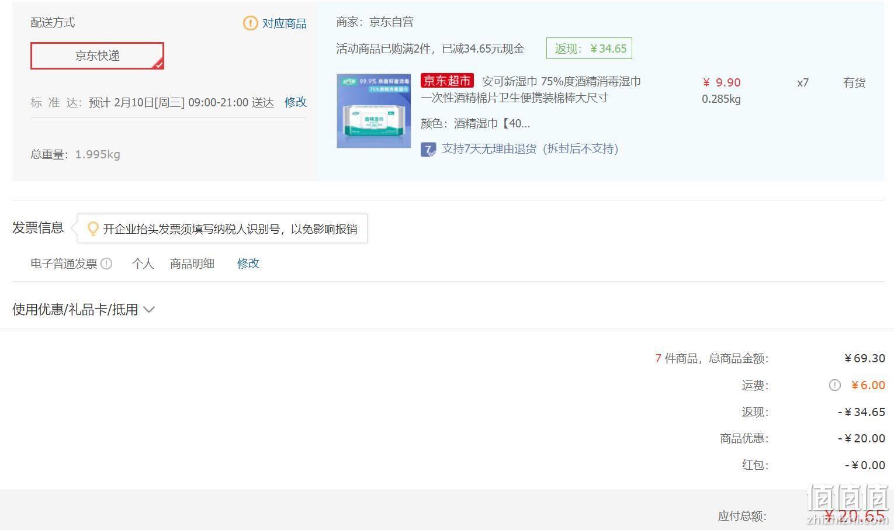Click the 京东超市 red badge
The image size is (894, 530).
tap(447, 81)
